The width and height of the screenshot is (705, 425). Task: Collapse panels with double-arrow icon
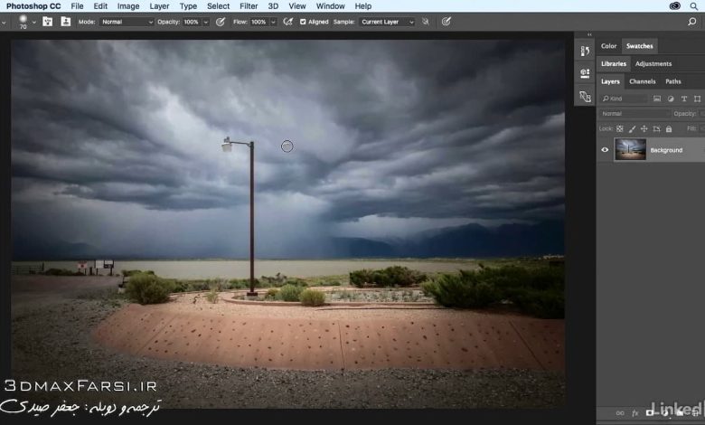(x=589, y=34)
